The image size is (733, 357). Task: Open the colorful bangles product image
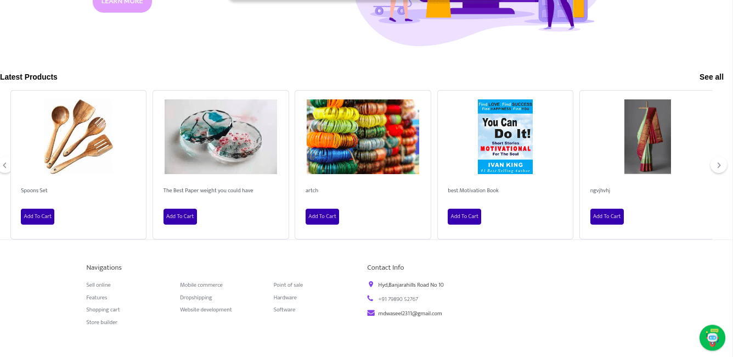click(x=363, y=137)
